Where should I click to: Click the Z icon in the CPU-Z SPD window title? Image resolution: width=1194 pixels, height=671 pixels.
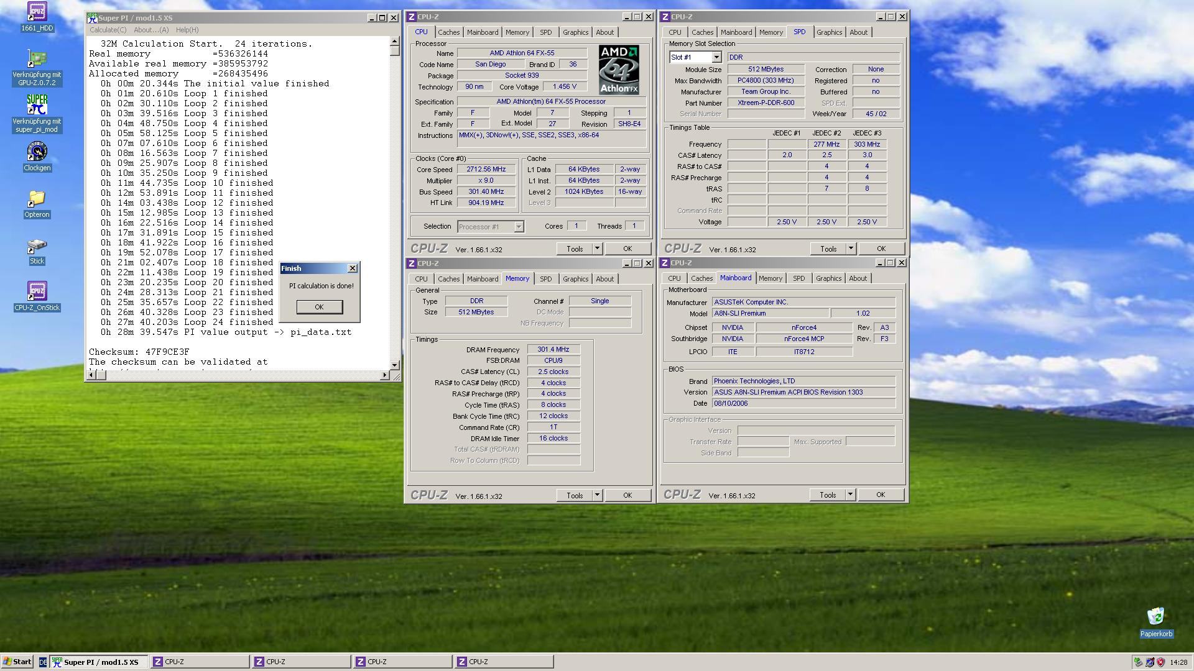click(x=665, y=17)
